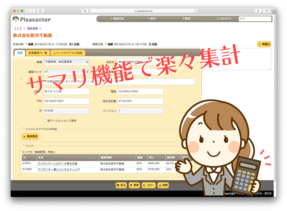Switch to the 変更履歴の一覧 tab

38,53
